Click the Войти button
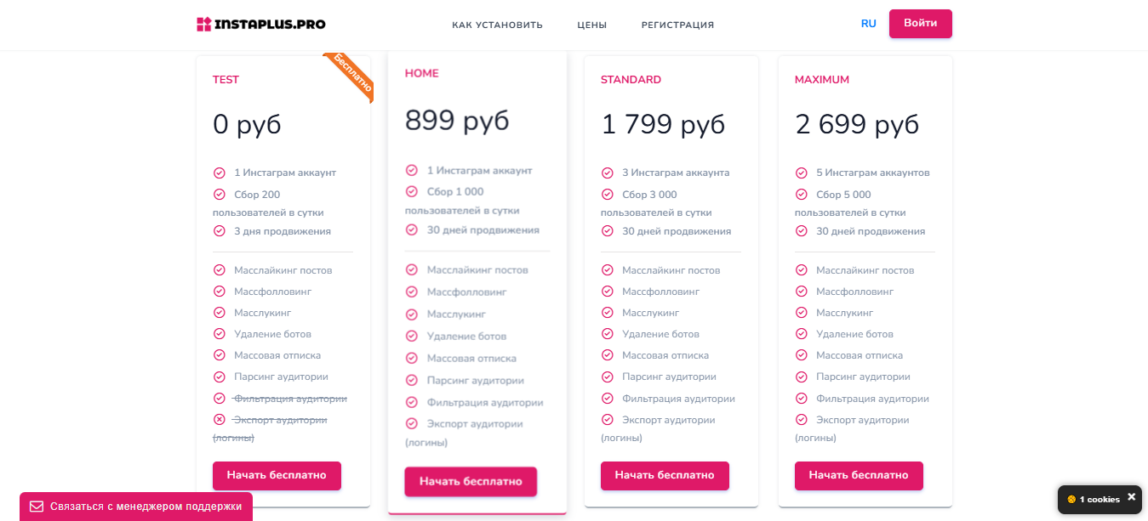This screenshot has height=521, width=1148. [921, 24]
